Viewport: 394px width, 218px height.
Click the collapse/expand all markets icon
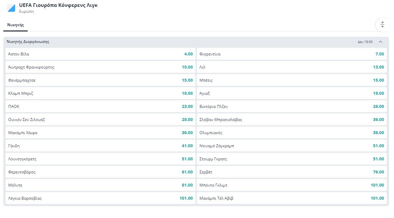tap(382, 25)
